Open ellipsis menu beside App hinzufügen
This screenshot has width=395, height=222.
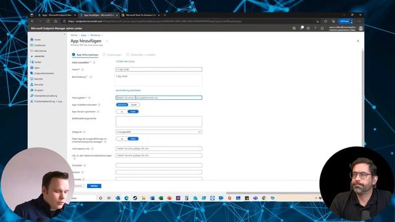point(107,41)
